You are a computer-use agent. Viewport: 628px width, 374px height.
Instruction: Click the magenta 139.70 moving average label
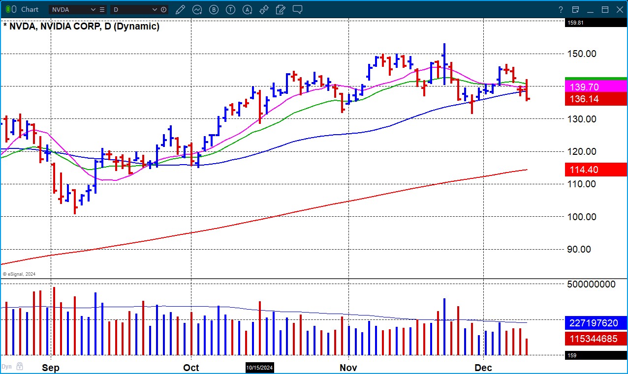(x=596, y=87)
